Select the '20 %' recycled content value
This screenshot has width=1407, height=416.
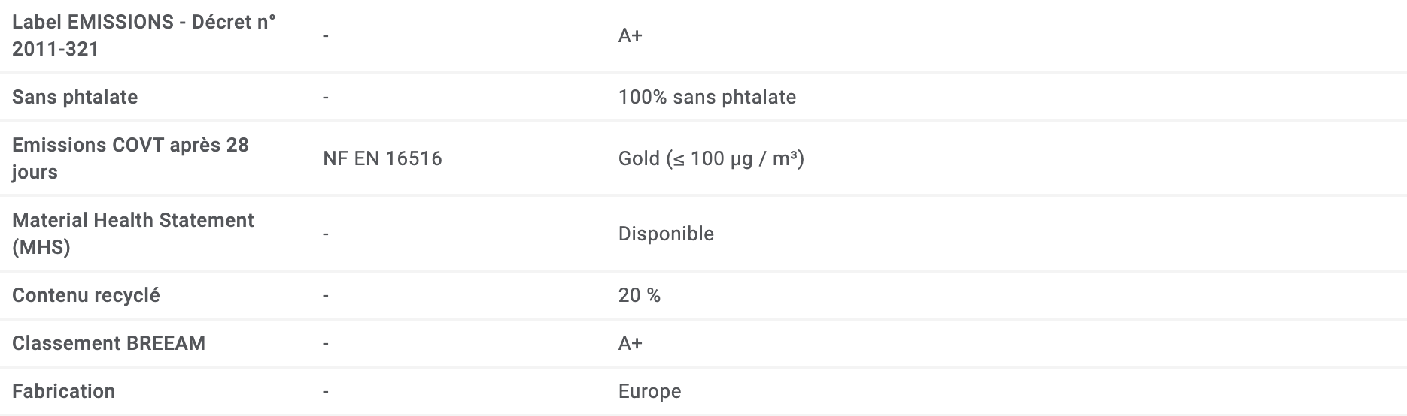tap(640, 295)
